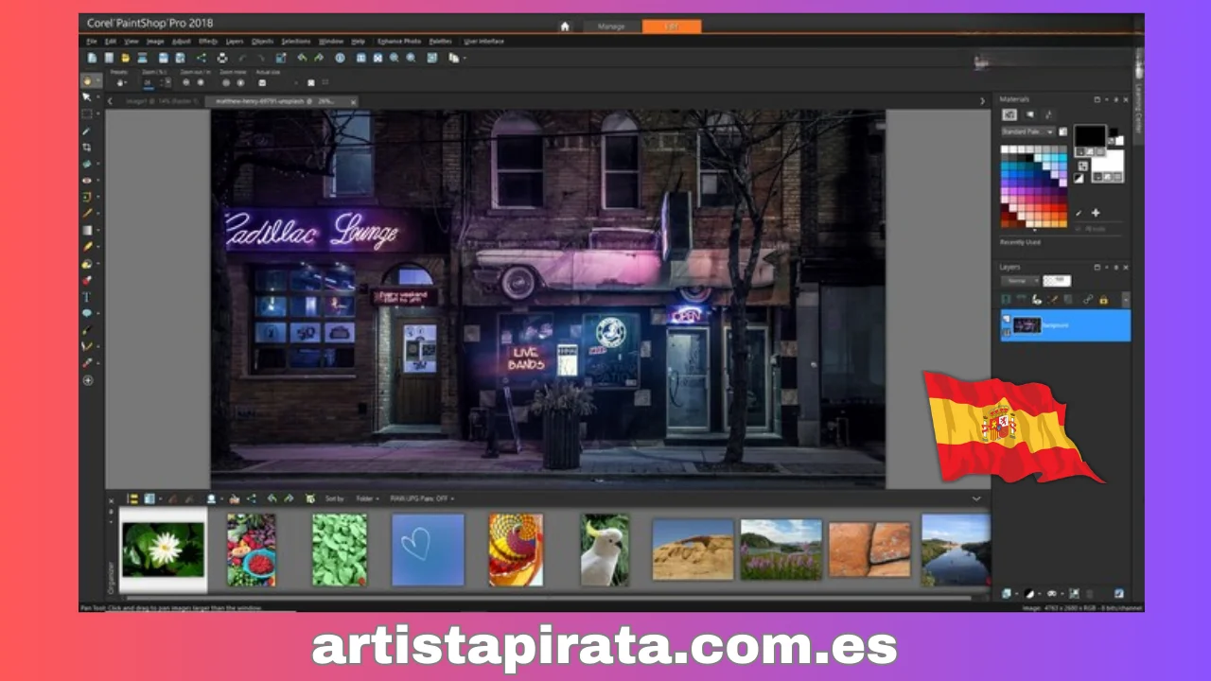Click the Enhance Photo button
This screenshot has height=681, width=1211.
coord(399,42)
